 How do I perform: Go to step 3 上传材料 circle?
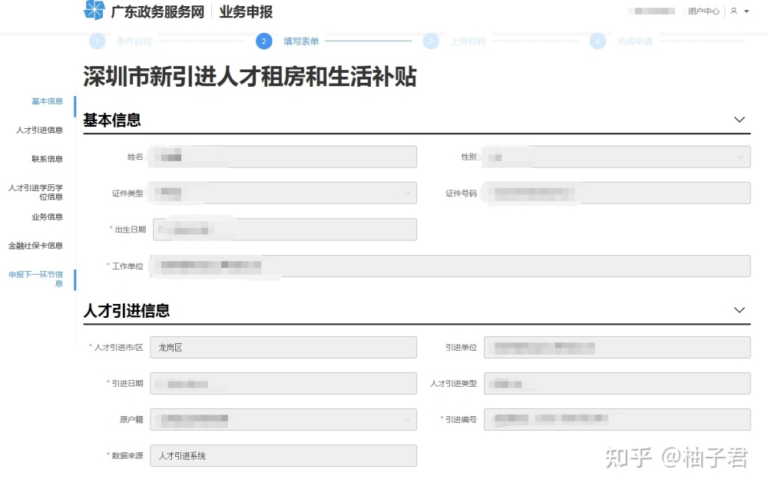click(x=431, y=41)
